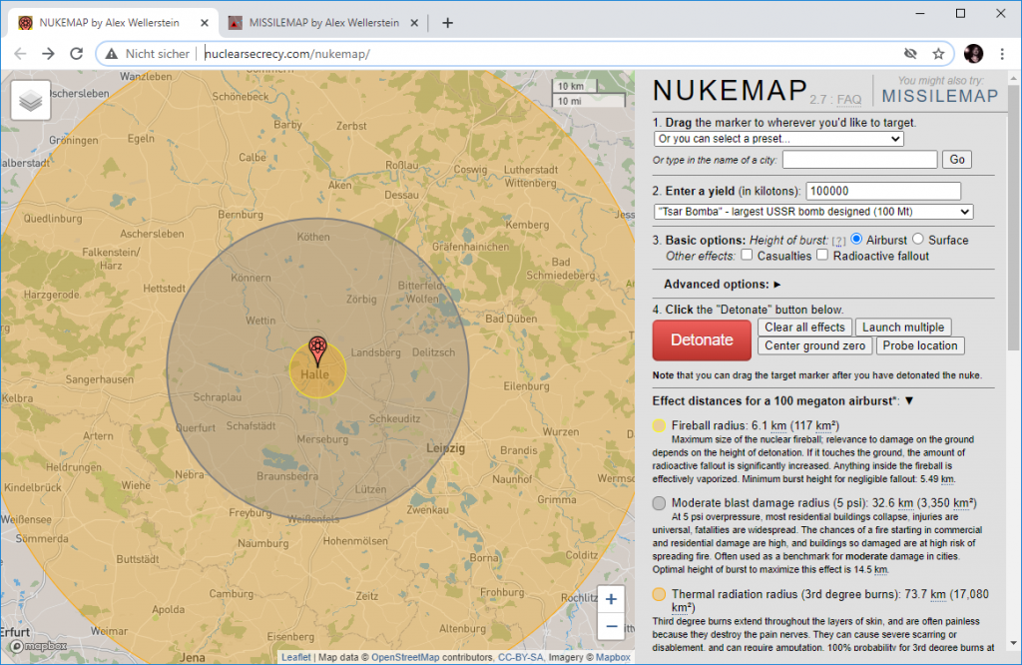Open the map layers control
This screenshot has height=665, width=1022.
[x=30, y=100]
